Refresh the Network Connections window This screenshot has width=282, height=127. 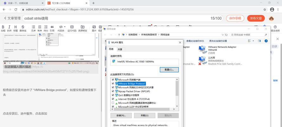(226, 35)
